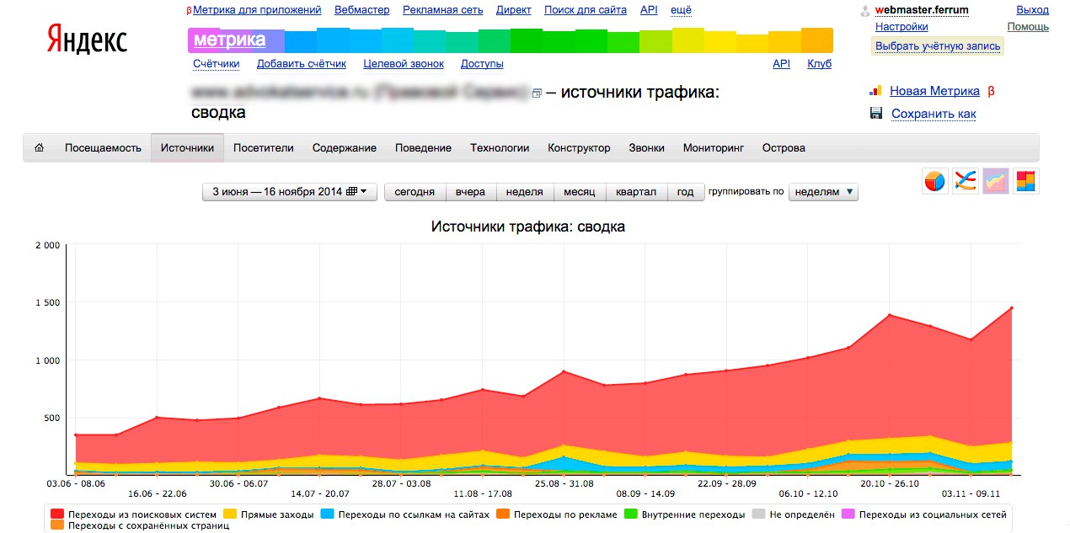Screen dimensions: 1070x533
Task: Click the Сохранить как link
Action: click(x=934, y=114)
